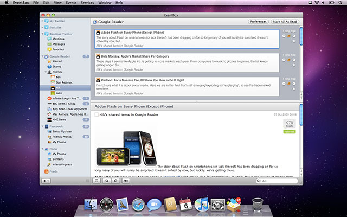Star the Cartoon: For a Massive Fee item

(x=294, y=89)
